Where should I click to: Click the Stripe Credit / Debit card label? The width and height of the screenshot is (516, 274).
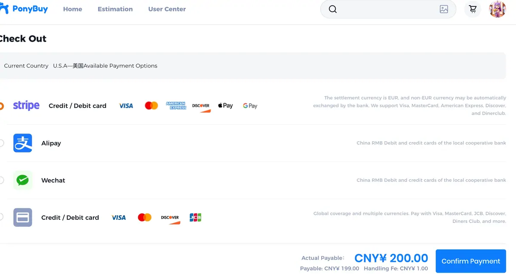[x=77, y=106]
